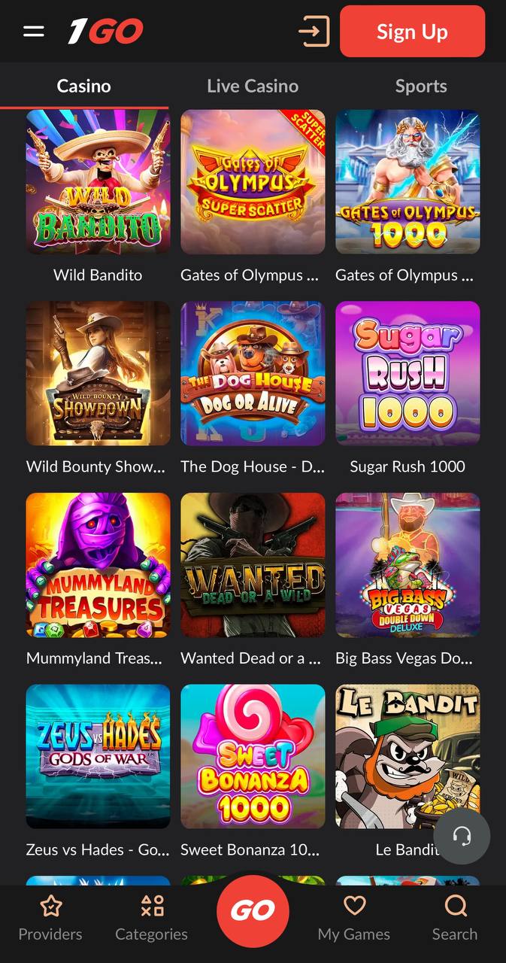Open Providers star icon
506x963 pixels.
(x=50, y=906)
